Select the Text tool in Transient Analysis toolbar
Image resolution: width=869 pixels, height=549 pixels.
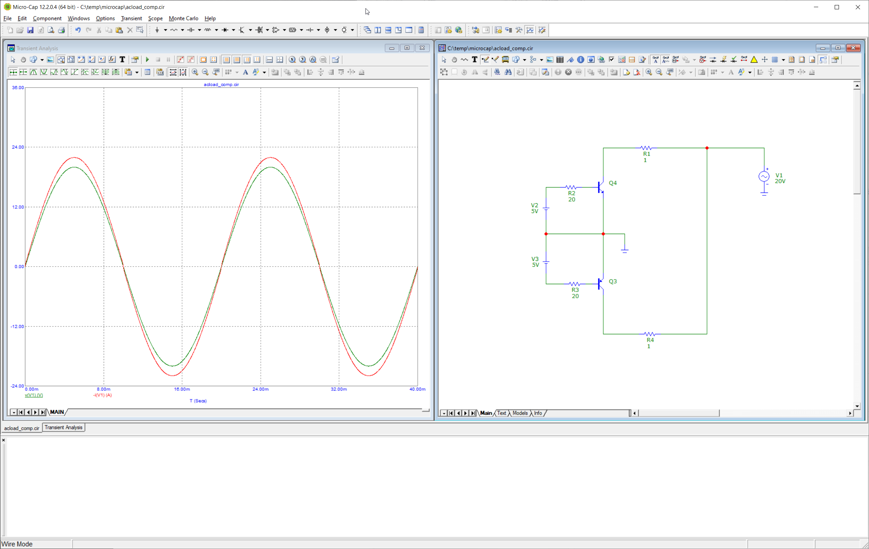[122, 60]
